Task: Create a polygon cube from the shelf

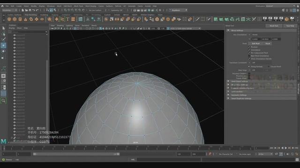Action: point(15,19)
